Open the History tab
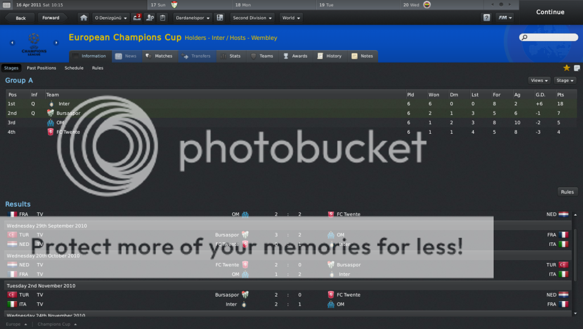 330,56
